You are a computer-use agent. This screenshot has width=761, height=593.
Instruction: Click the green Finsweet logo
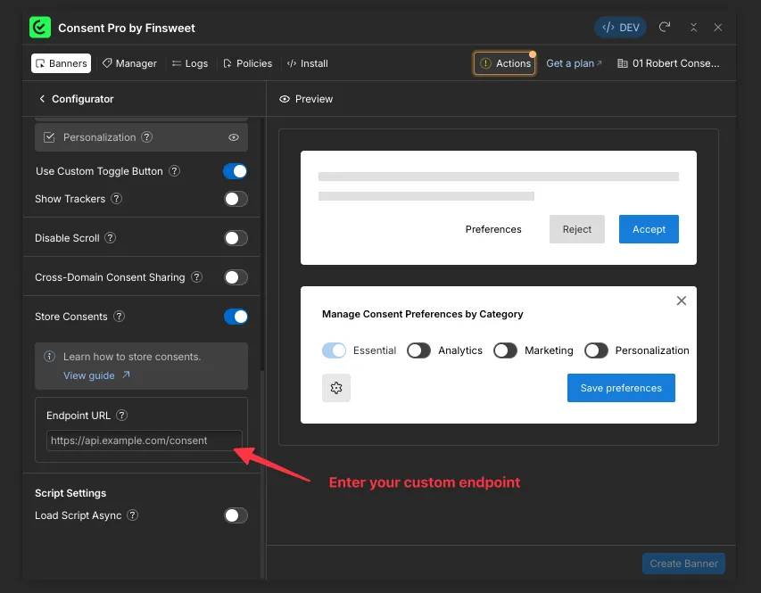39,28
